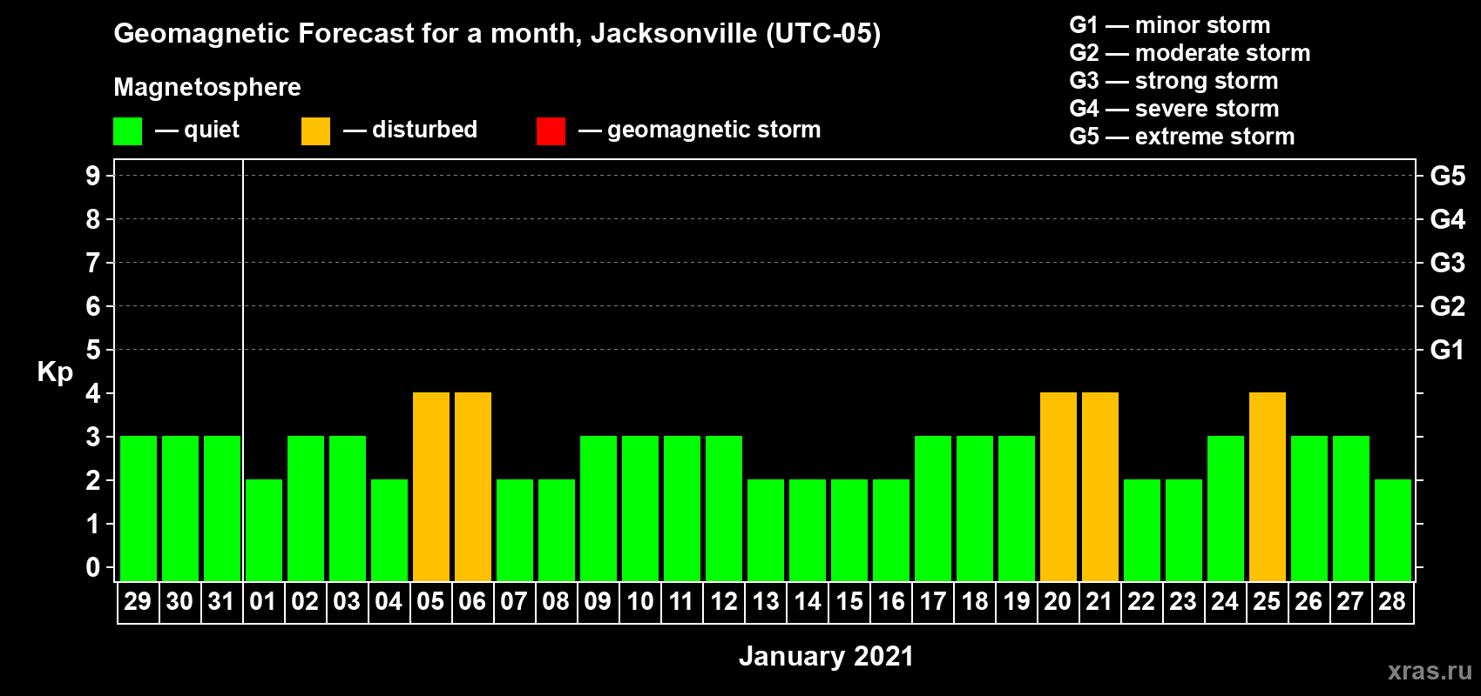Click the date label 11
The width and height of the screenshot is (1481, 696).
(681, 601)
